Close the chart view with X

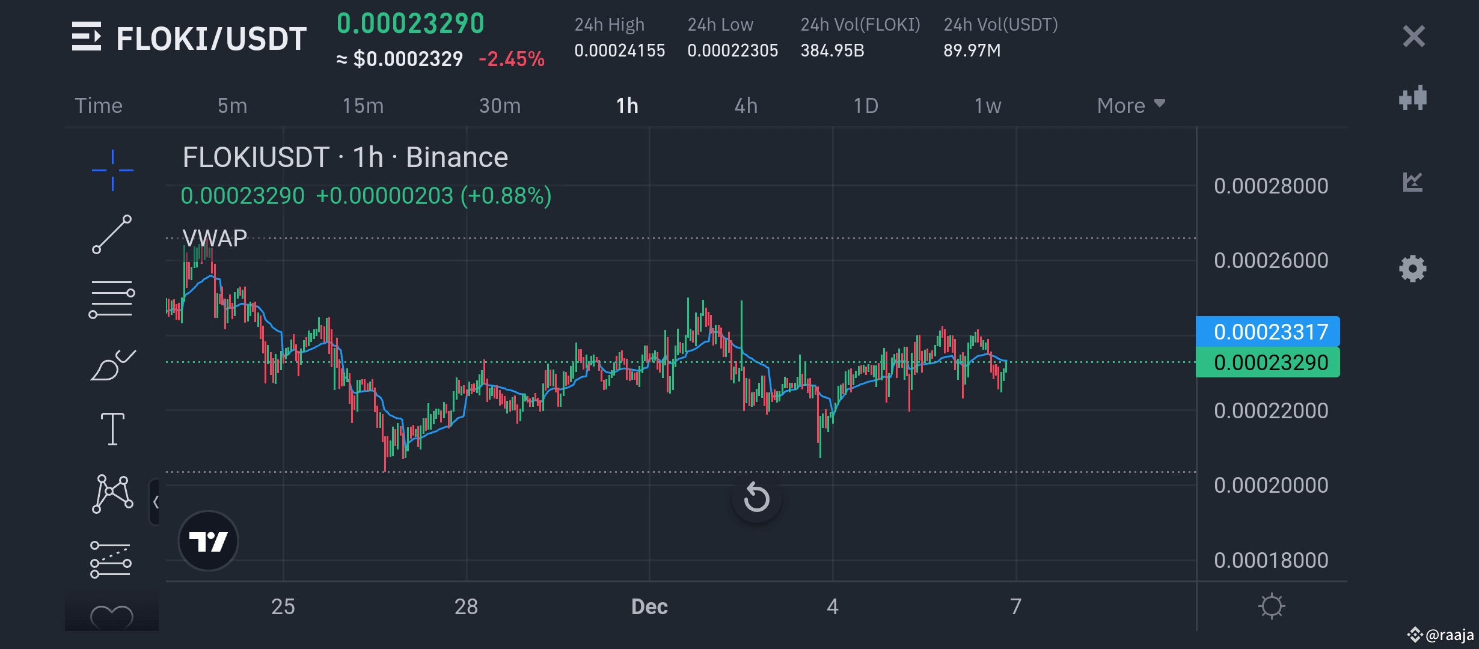(1413, 36)
